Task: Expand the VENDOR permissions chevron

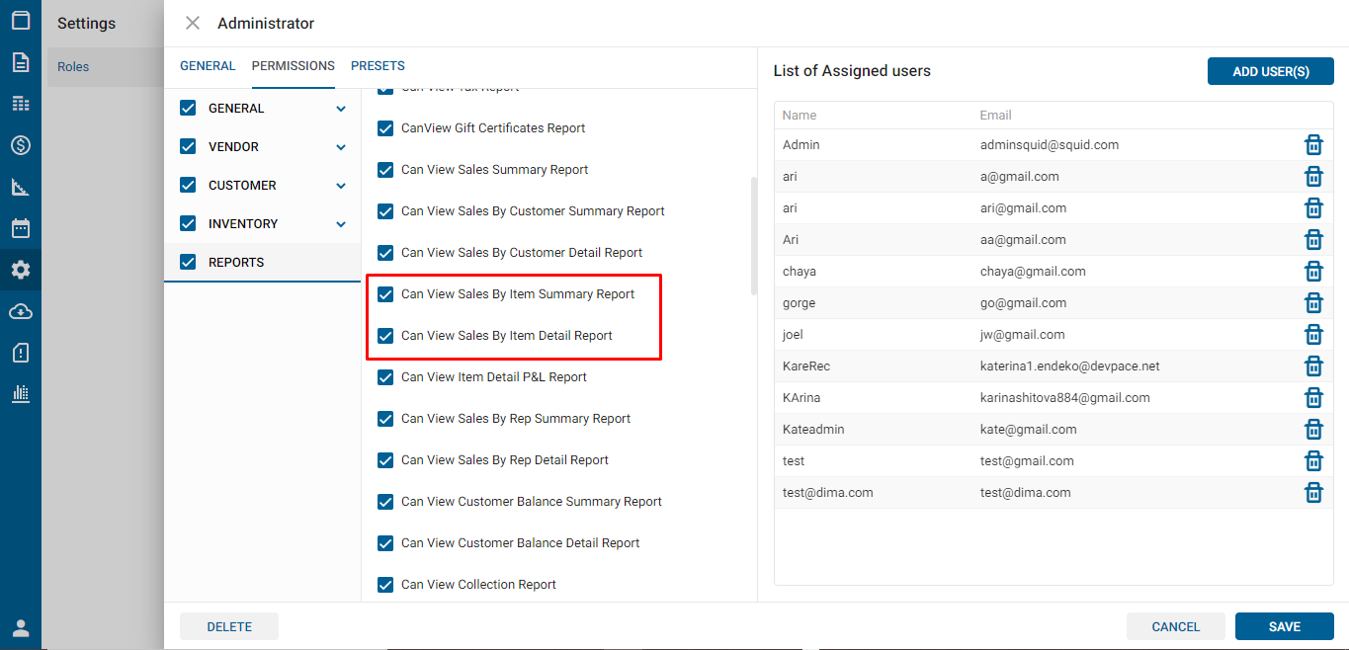Action: tap(341, 147)
